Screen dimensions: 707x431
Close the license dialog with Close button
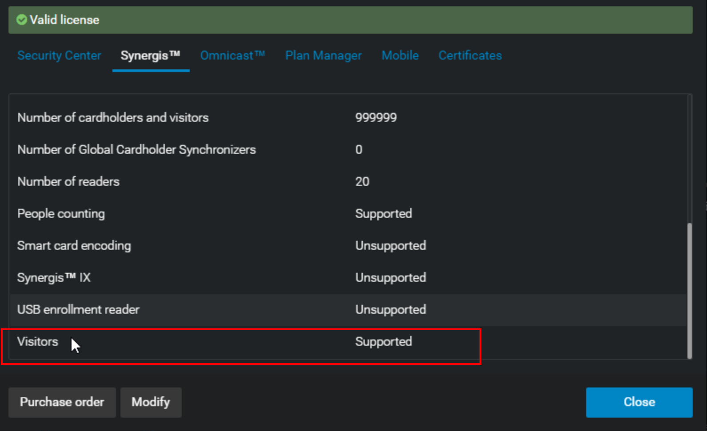coord(639,402)
